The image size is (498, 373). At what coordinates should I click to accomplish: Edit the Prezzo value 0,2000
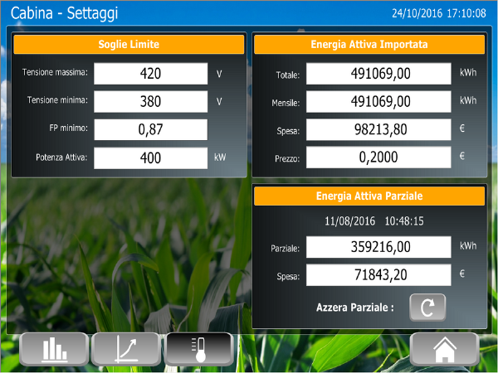pyautogui.click(x=378, y=157)
